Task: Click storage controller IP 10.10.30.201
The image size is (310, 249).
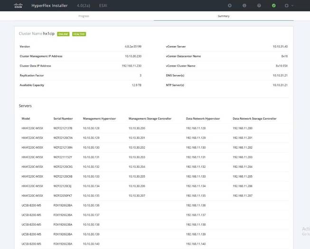Action: (x=137, y=138)
